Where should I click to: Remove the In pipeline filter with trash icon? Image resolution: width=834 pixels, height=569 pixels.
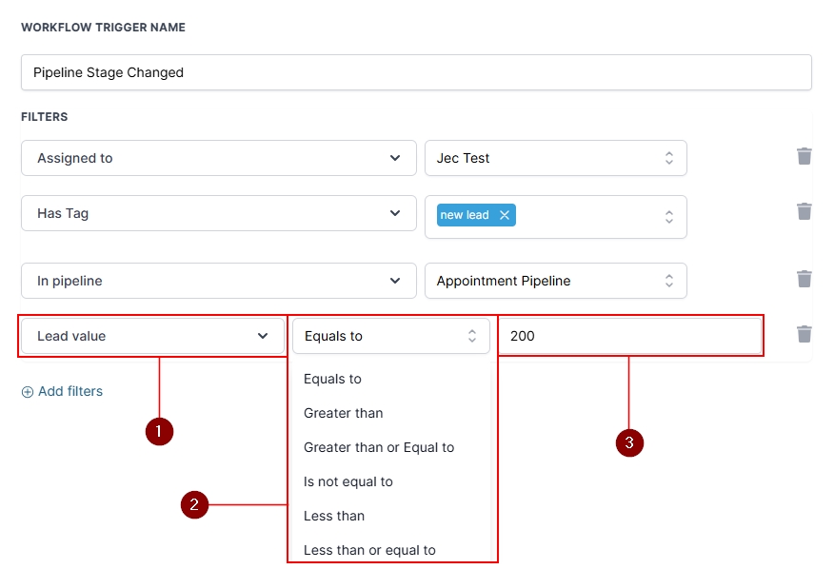pos(804,279)
